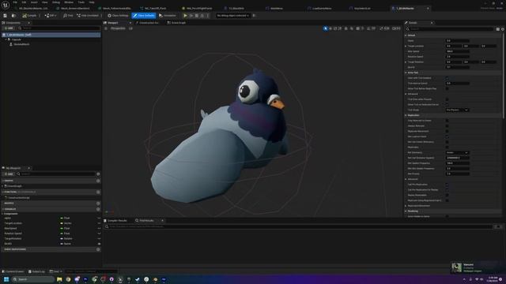Click the Windows Start button
The height and width of the screenshot is (284, 506).
[6, 279]
